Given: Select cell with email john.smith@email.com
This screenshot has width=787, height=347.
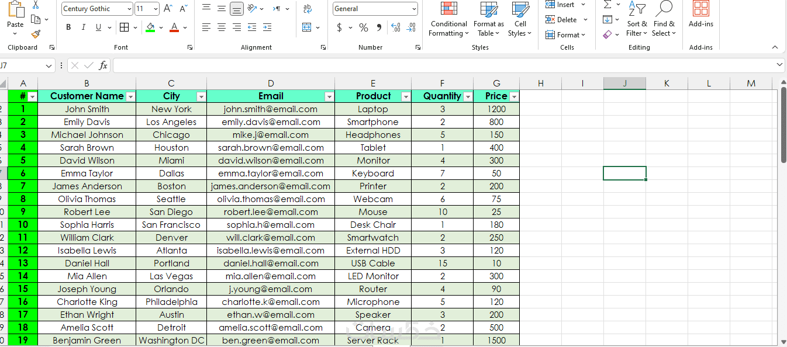Looking at the screenshot, I should tap(271, 109).
